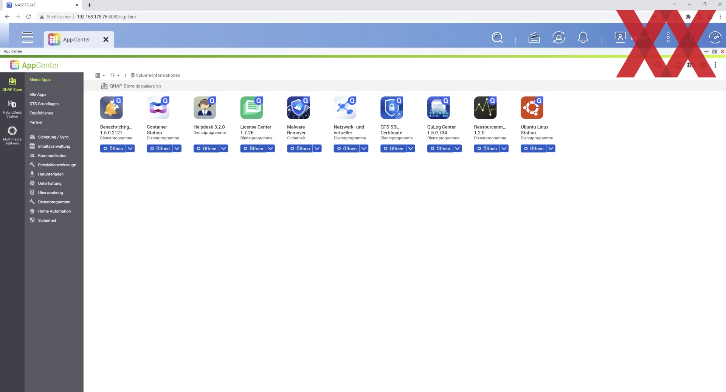Image resolution: width=726 pixels, height=392 pixels.
Task: Expand dropdown arrow next to Ubuntu Linux Station Öffnen
Action: coord(551,149)
